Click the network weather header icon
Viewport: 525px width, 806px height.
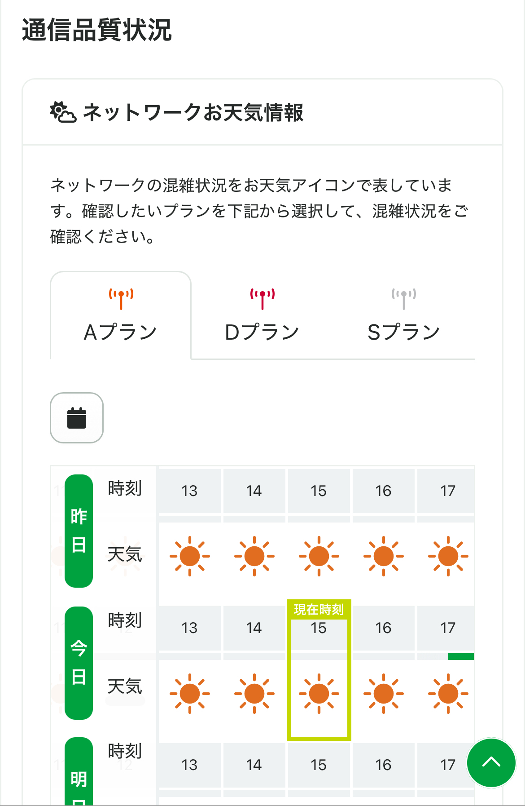click(63, 112)
